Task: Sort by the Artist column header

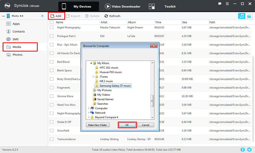Action: click(113, 22)
